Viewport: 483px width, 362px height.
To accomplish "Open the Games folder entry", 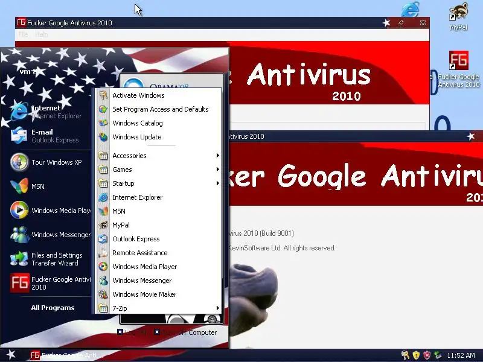I will (159, 170).
